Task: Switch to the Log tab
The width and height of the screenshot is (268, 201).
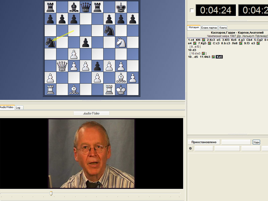Action: pyautogui.click(x=19, y=108)
